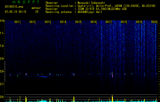Click the HROFFT title text

(26, 2)
